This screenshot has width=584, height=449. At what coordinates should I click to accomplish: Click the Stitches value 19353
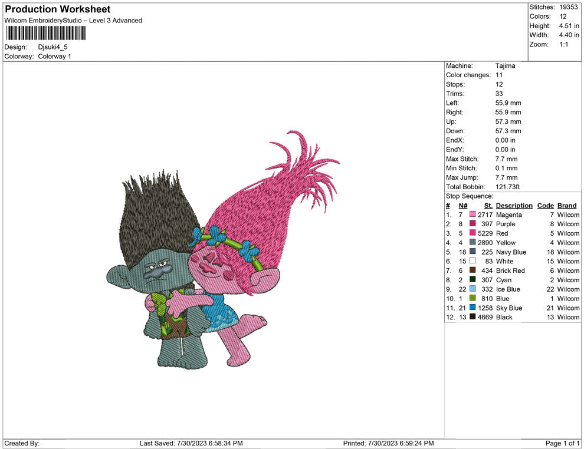click(x=568, y=7)
